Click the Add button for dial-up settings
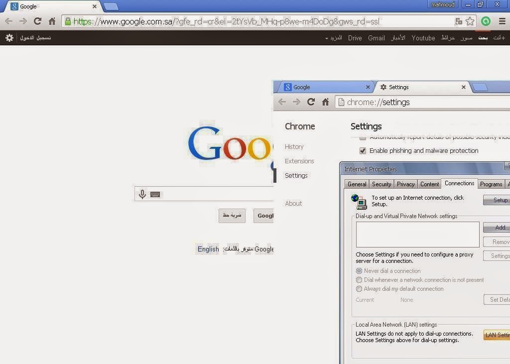Viewport: 510px width, 364px height. tap(497, 228)
